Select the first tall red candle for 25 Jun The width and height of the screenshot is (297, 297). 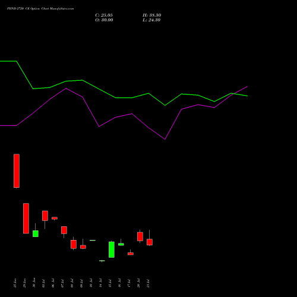coord(17,170)
